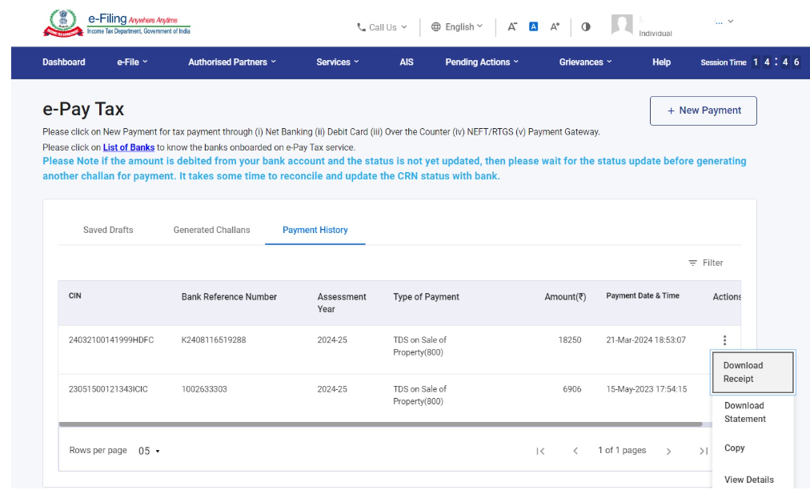Go to Dashboard in navigation bar
This screenshot has width=810, height=490.
click(63, 62)
